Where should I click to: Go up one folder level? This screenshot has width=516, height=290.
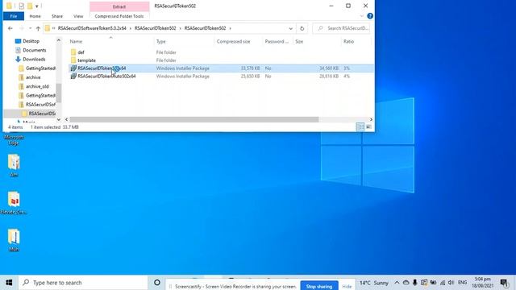[38, 29]
